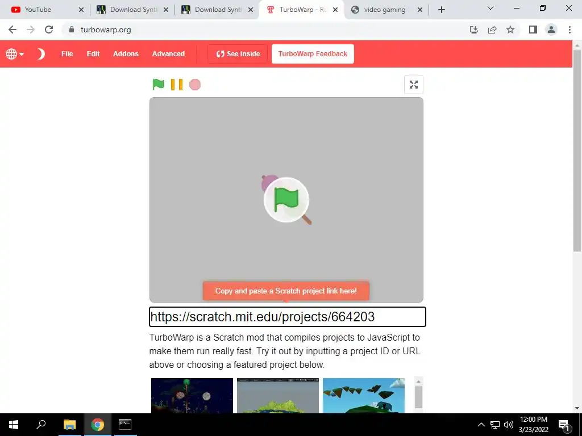The image size is (582, 436).
Task: Open the volume control tray icon
Action: click(509, 425)
